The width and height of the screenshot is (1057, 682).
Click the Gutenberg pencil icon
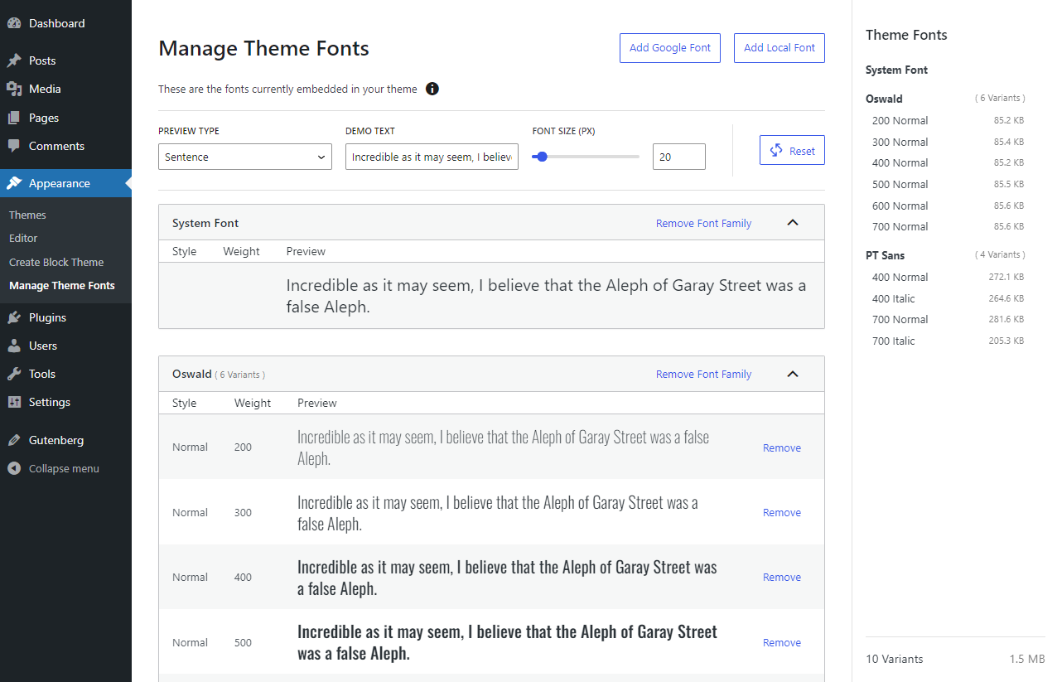click(x=14, y=440)
